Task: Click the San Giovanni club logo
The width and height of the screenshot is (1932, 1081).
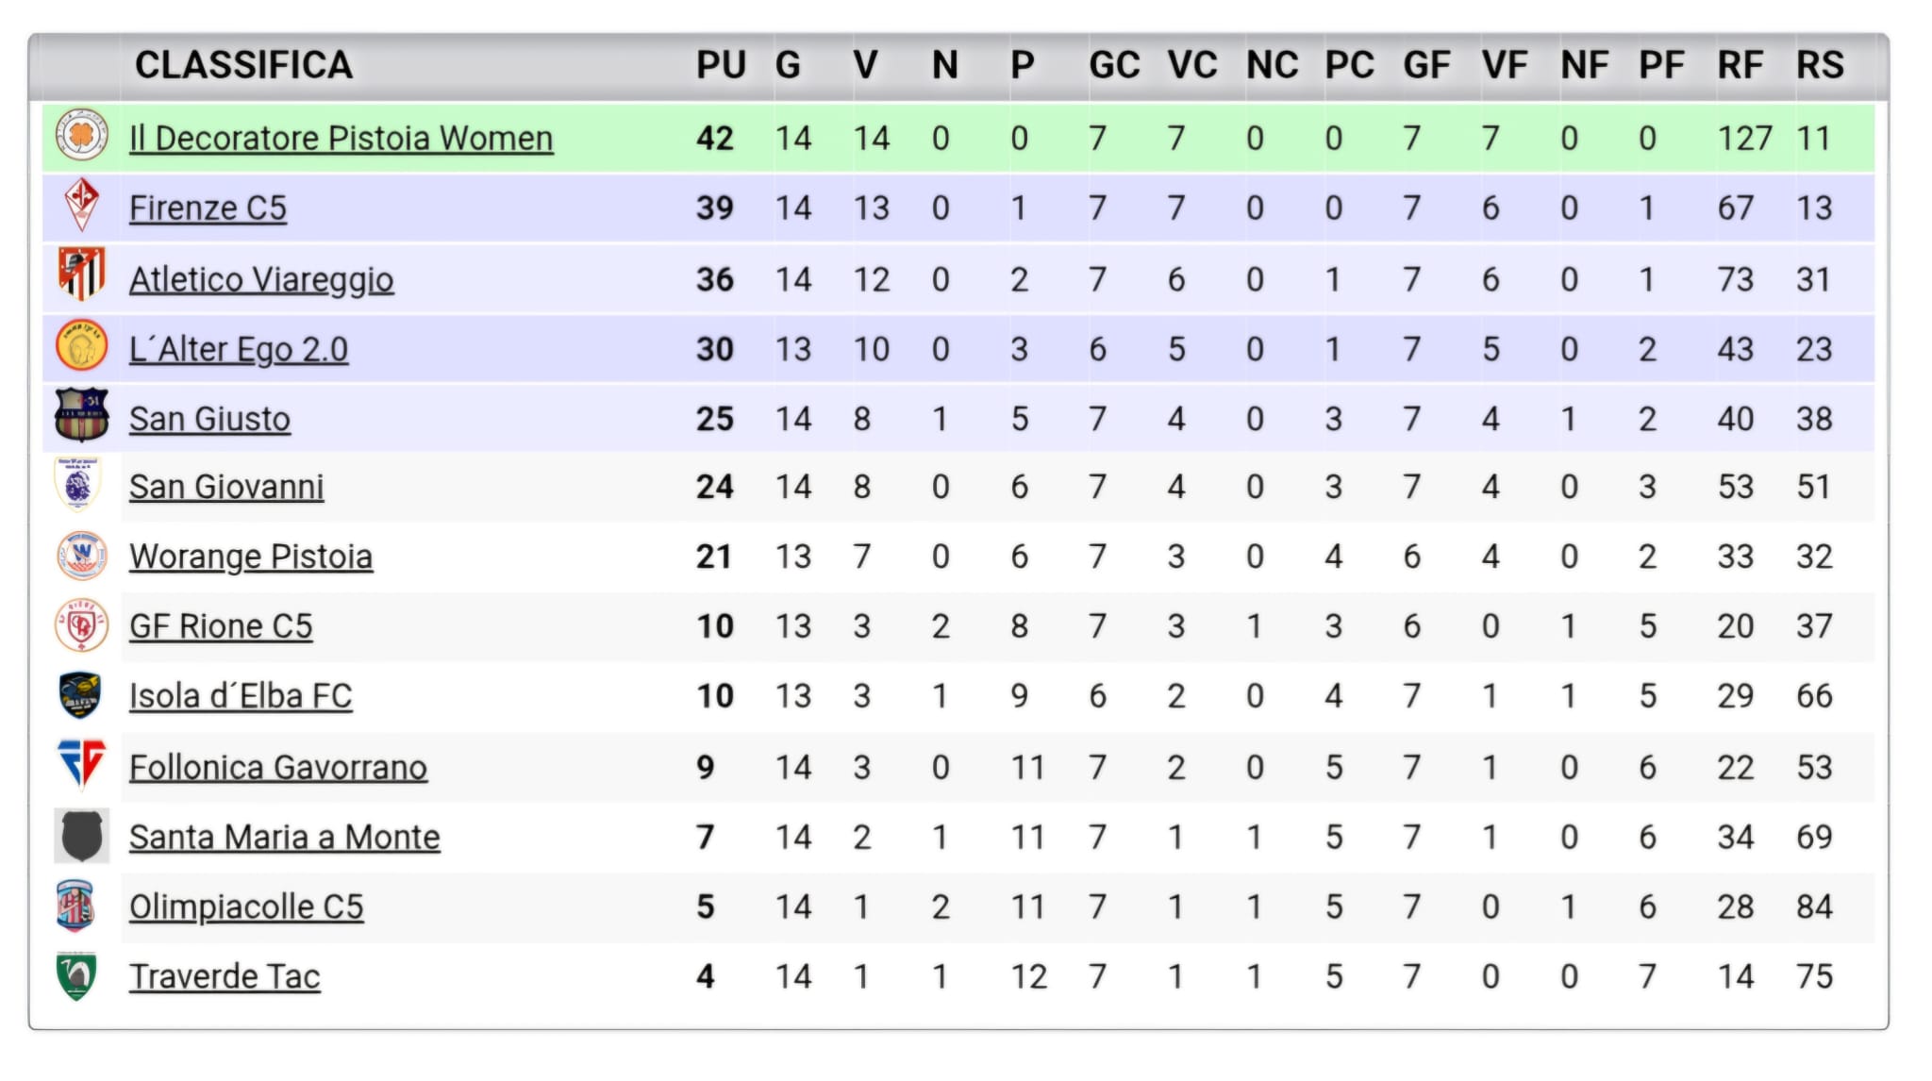Action: click(79, 485)
